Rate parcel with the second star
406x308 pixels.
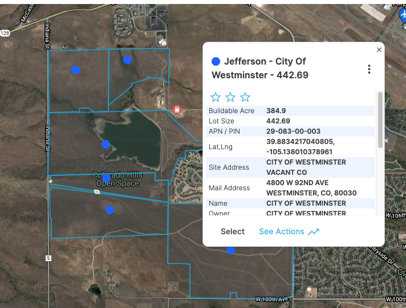[x=230, y=97]
